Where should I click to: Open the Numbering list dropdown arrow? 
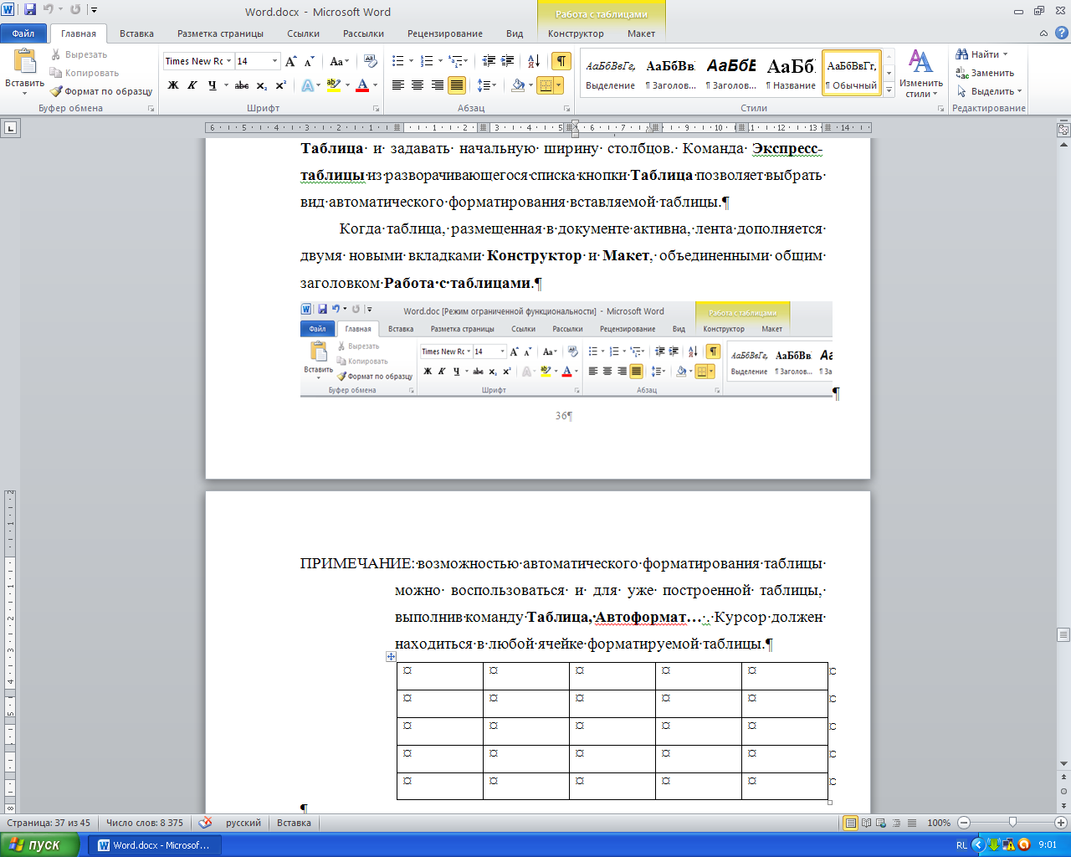pyautogui.click(x=440, y=61)
